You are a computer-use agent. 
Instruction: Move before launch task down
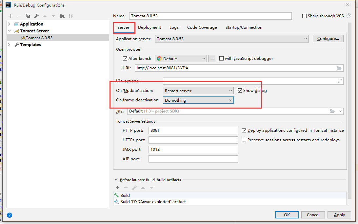(x=151, y=188)
